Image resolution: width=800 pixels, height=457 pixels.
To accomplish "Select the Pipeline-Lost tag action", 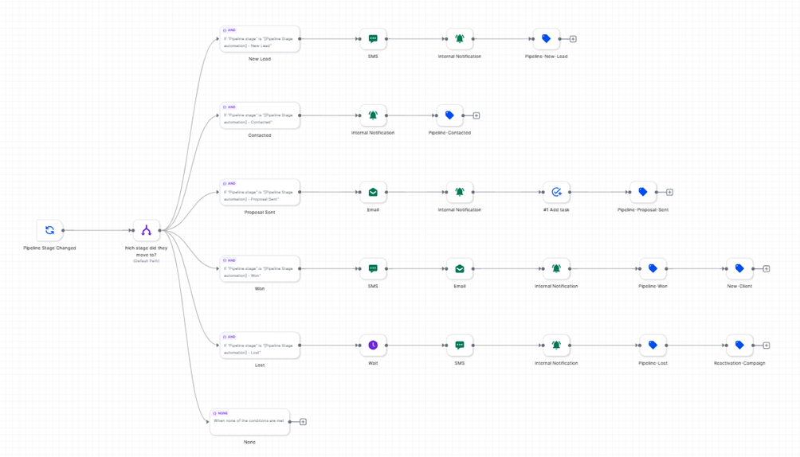I will point(653,346).
